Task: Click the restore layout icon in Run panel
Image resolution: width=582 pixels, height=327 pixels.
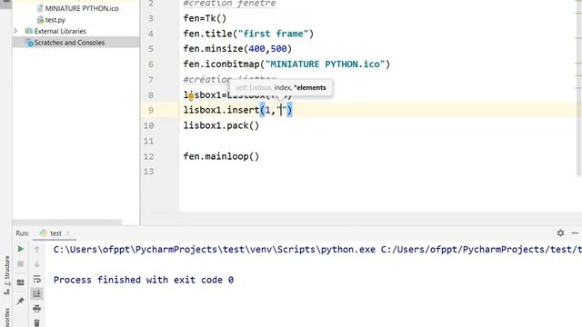Action: pos(20,282)
